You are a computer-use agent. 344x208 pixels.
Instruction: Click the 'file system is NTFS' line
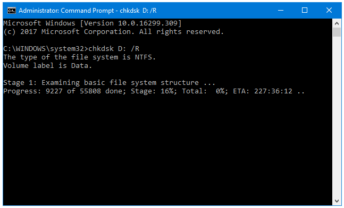click(79, 57)
